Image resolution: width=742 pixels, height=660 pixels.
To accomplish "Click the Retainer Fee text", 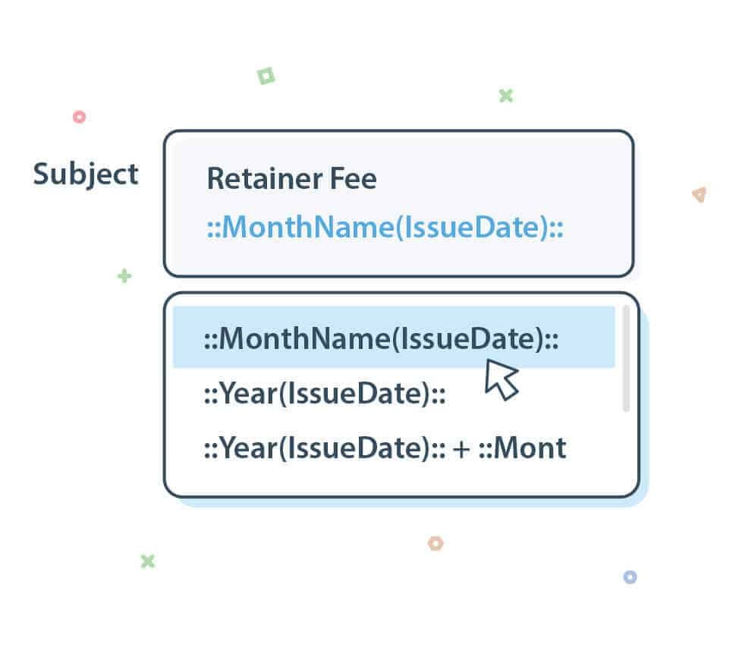I will click(291, 179).
